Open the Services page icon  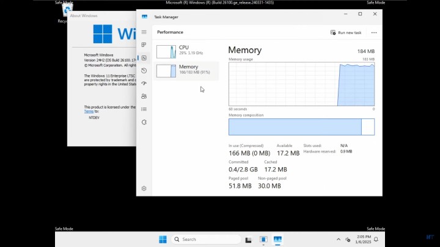click(x=144, y=122)
